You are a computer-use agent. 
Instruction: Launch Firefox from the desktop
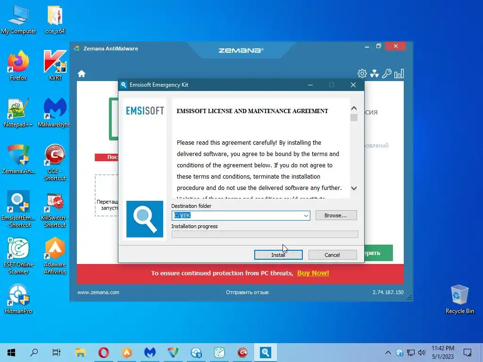18,66
